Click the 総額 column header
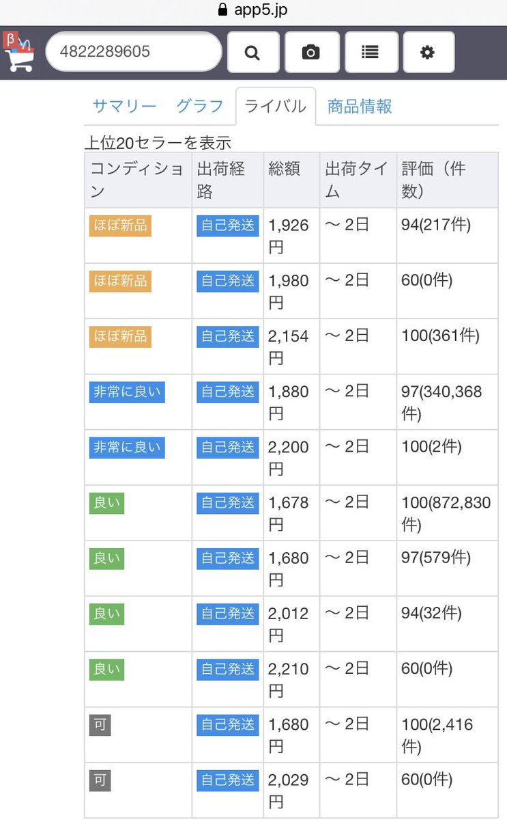 (x=285, y=169)
